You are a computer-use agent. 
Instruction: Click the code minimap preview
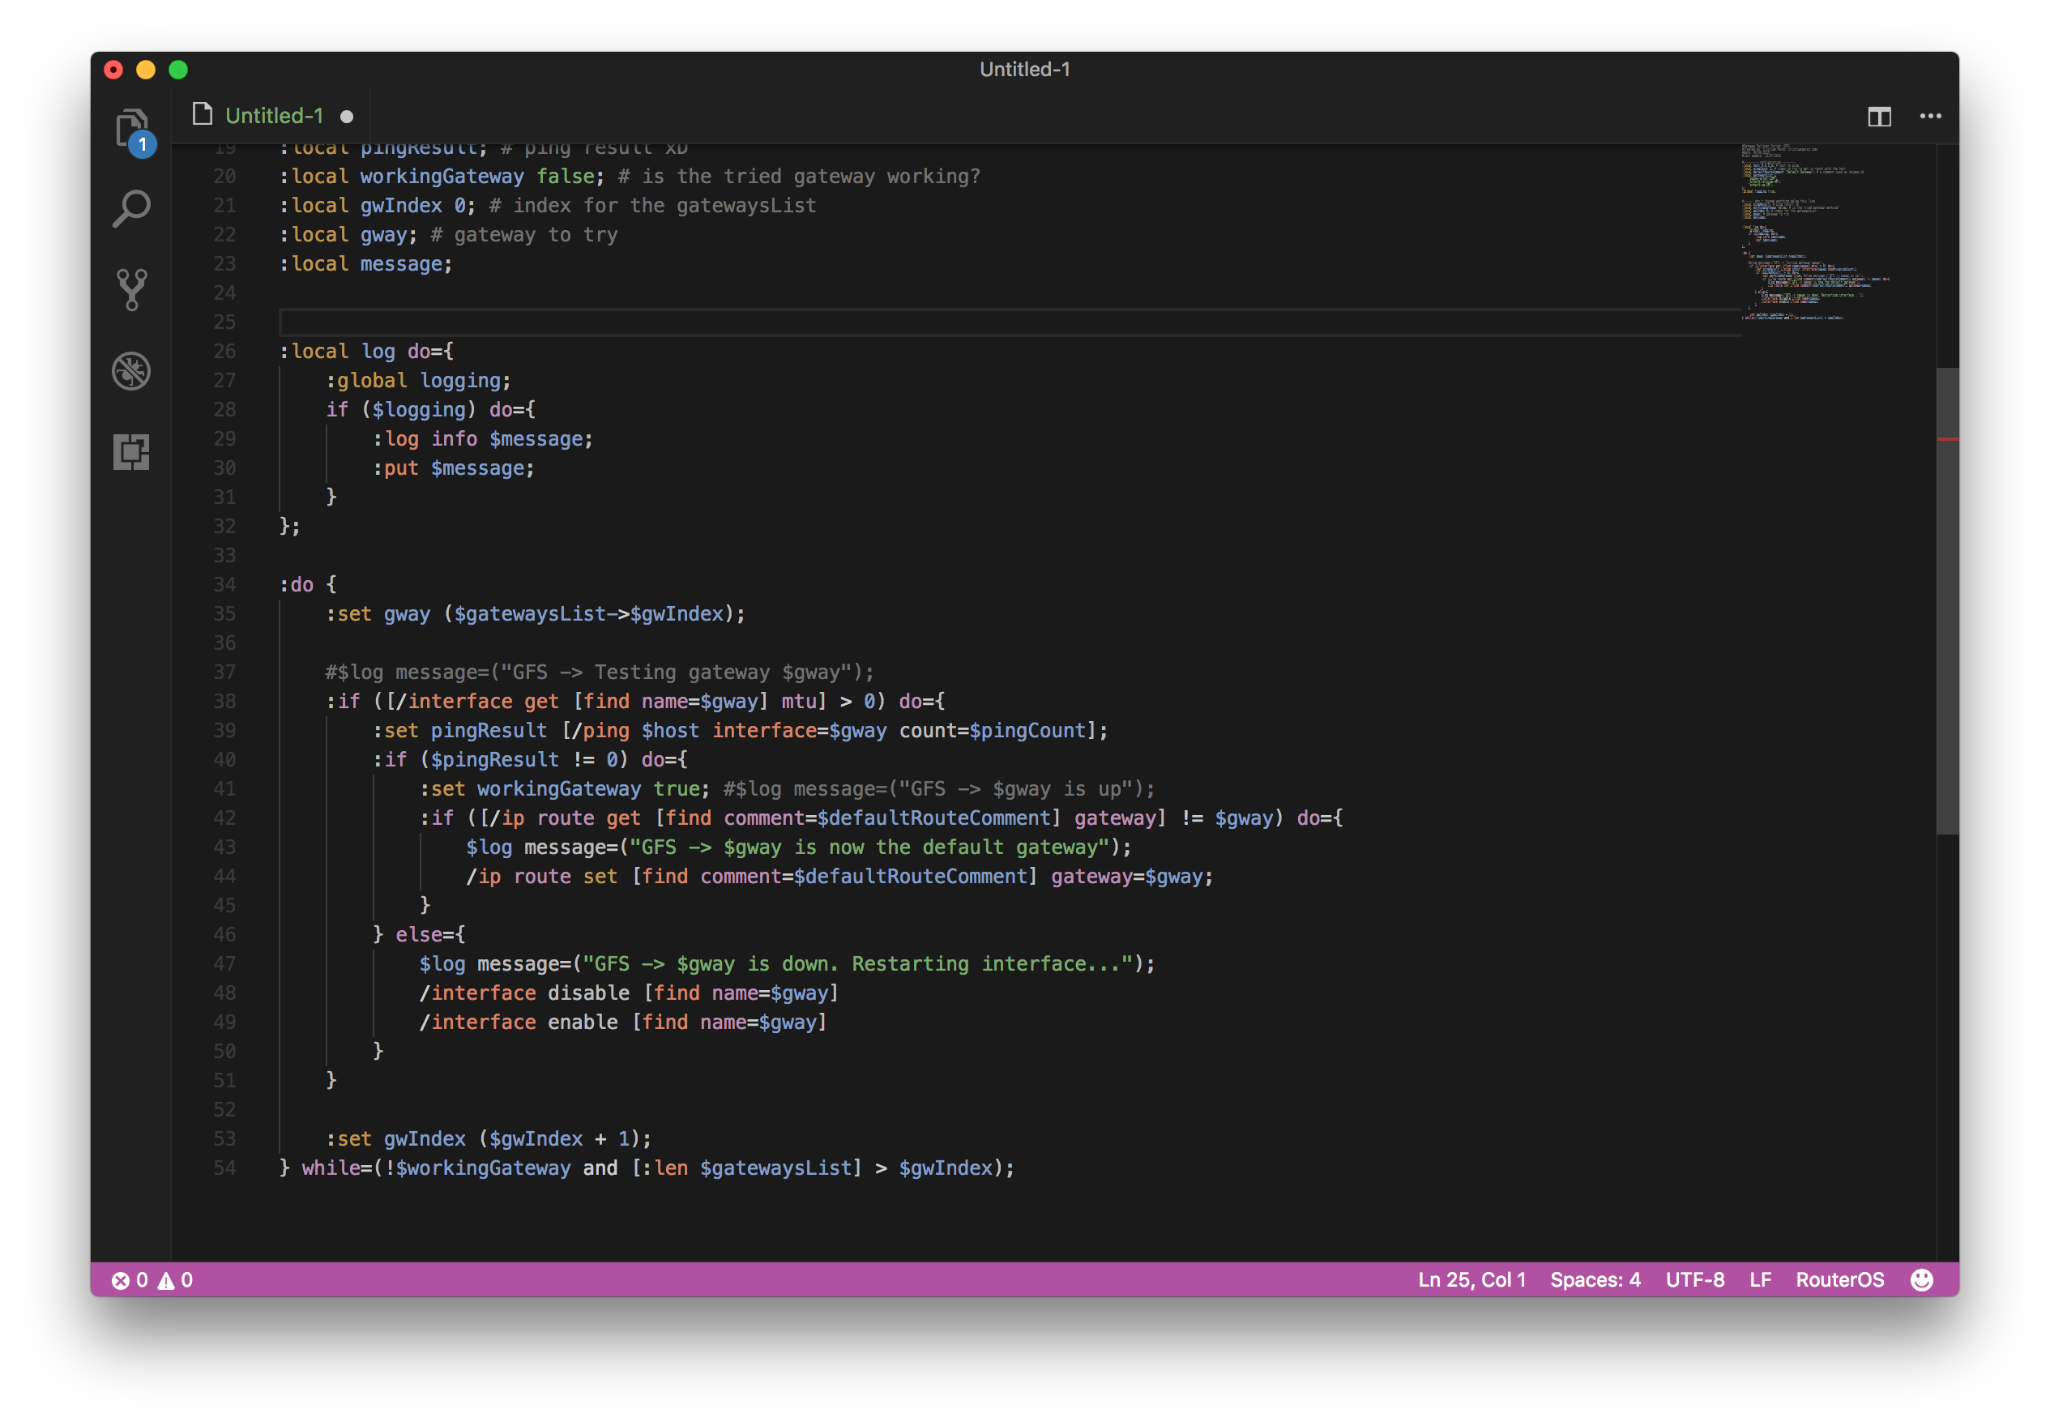(x=1813, y=233)
